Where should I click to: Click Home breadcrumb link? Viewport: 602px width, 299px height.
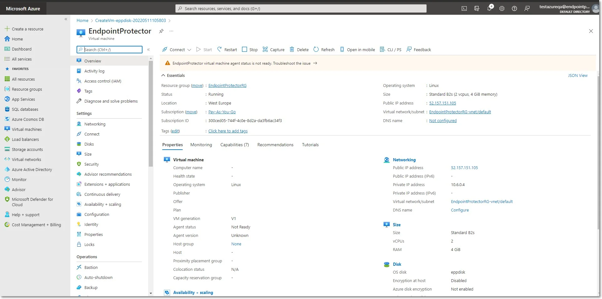pos(82,20)
